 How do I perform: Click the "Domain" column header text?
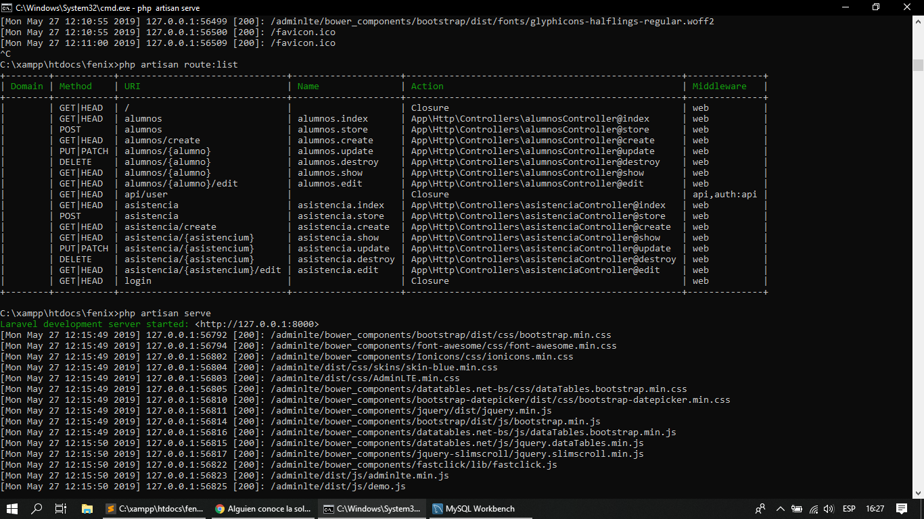point(27,86)
